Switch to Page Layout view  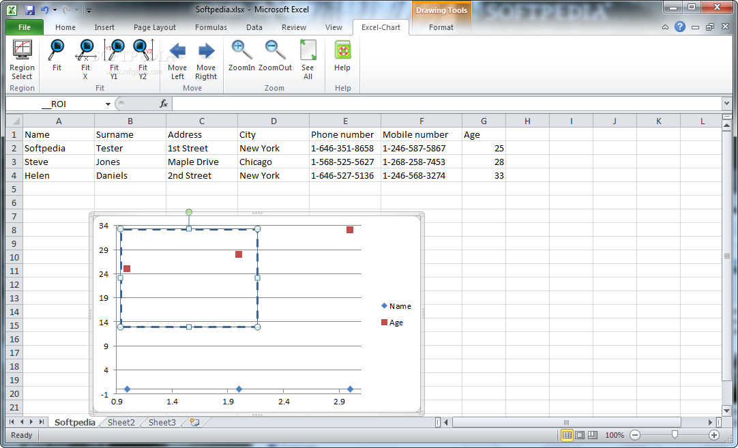pyautogui.click(x=580, y=435)
